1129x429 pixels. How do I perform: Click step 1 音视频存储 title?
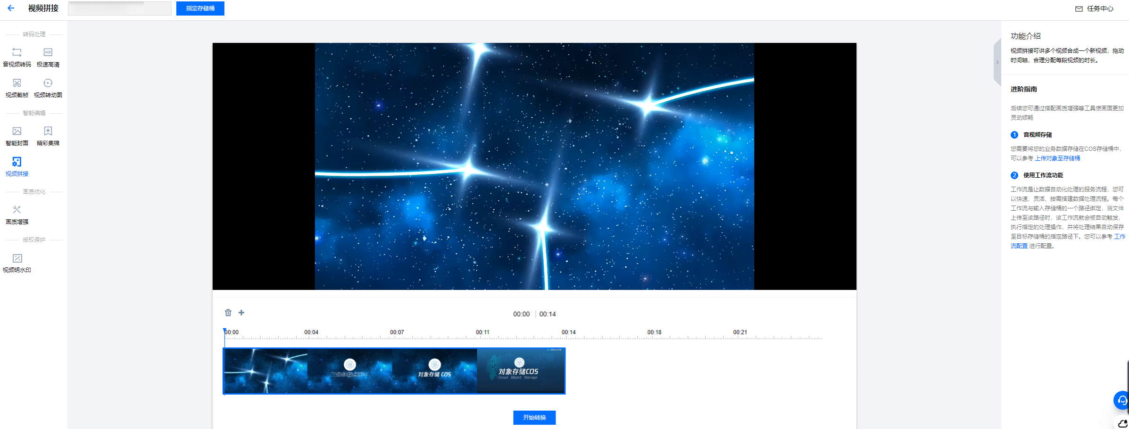(x=1037, y=135)
